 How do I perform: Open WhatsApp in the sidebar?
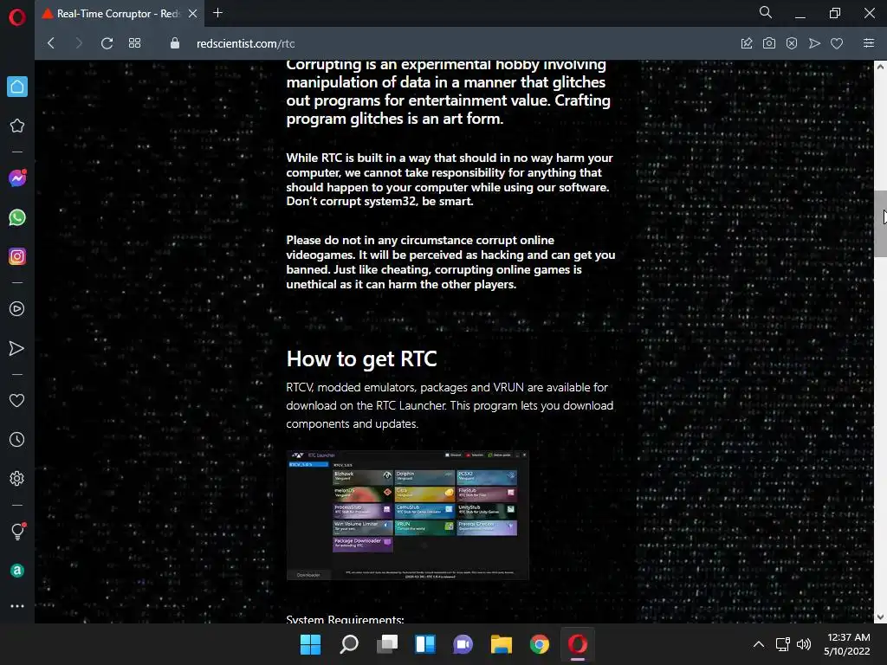[x=17, y=217]
